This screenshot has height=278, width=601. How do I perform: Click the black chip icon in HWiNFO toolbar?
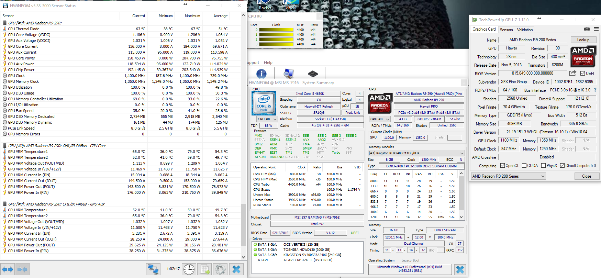coord(313,74)
